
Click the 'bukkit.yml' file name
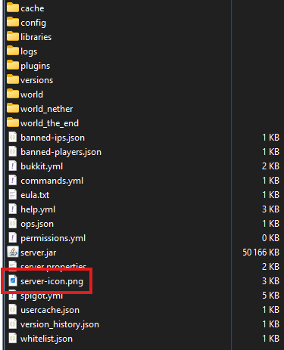tap(42, 166)
